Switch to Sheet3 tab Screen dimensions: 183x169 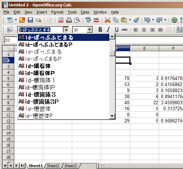(x=71, y=166)
